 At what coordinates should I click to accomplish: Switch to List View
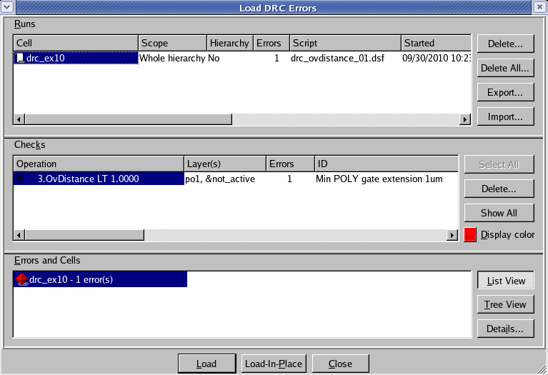(x=506, y=281)
